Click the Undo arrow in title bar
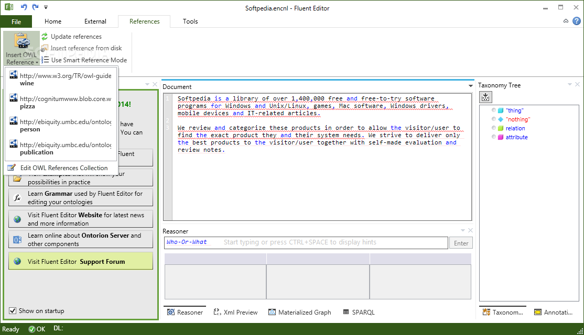584x335 pixels. pyautogui.click(x=24, y=7)
